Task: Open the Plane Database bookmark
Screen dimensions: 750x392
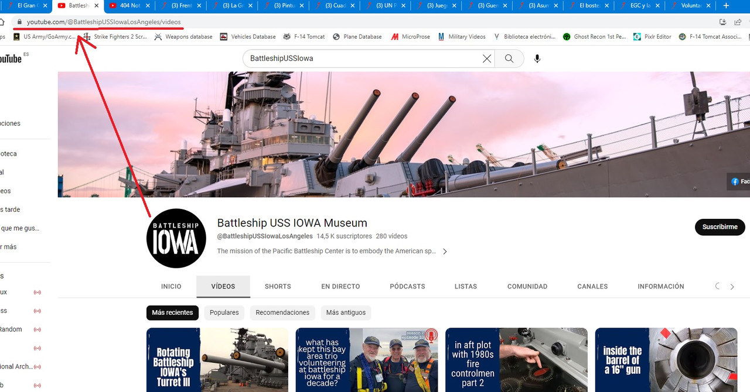Action: coord(357,36)
